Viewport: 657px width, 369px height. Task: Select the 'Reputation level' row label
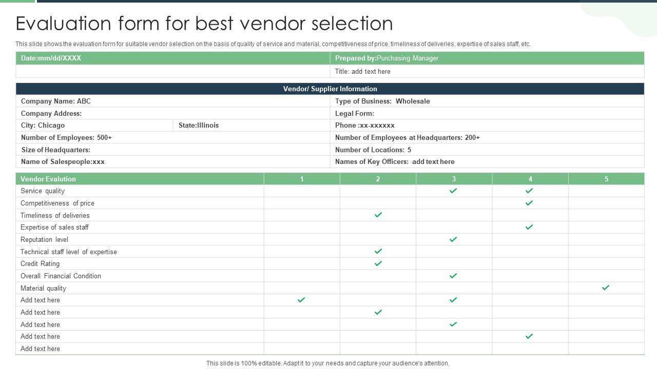tap(44, 239)
